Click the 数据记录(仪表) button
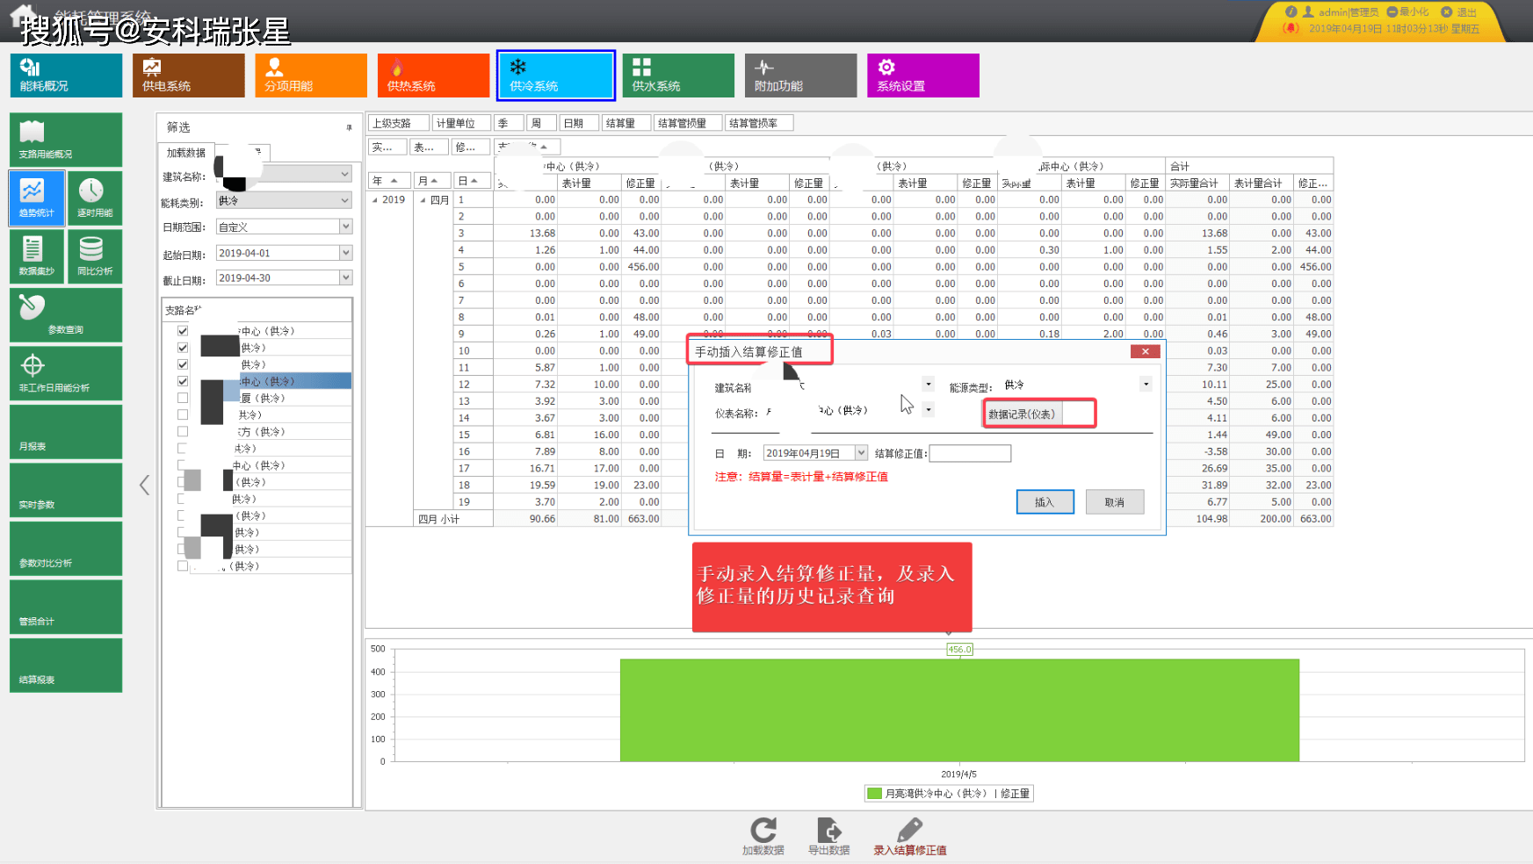The width and height of the screenshot is (1533, 864). point(1022,414)
